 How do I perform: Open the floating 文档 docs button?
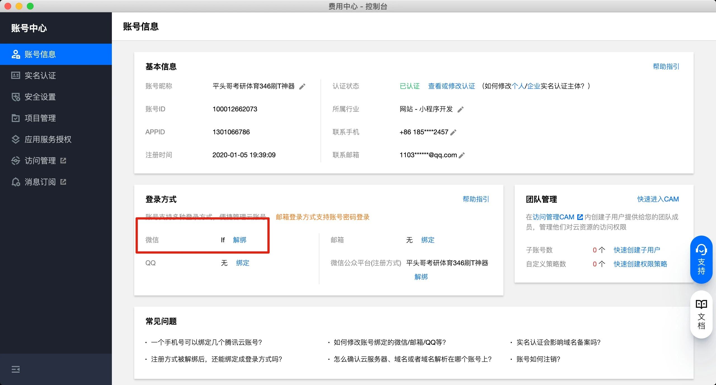tap(701, 314)
